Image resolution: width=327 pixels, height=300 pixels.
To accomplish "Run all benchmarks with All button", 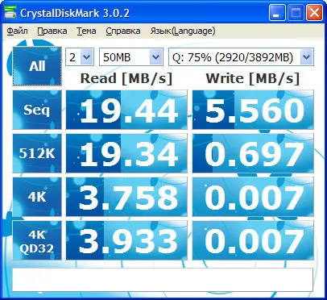I will [x=37, y=66].
